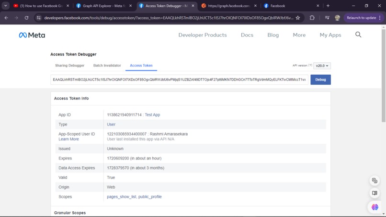Viewport: 386px width, 217px height.
Task: Click the Debug button
Action: click(320, 80)
